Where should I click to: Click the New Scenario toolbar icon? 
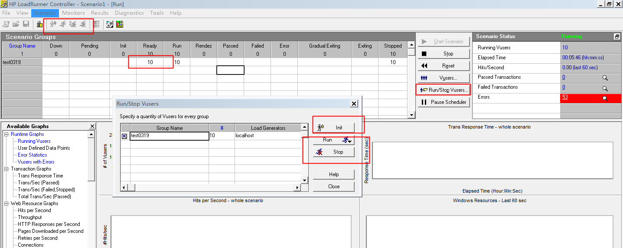point(6,24)
